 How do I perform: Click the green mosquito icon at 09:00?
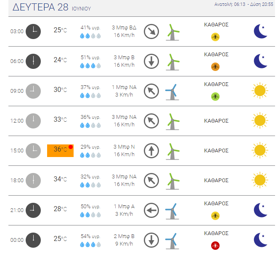pyautogui.click(x=215, y=97)
